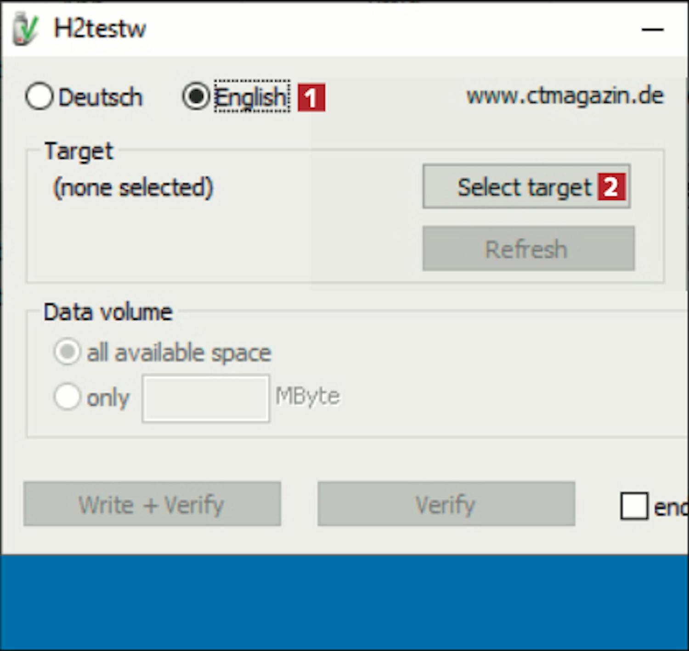Screen dimensions: 689x651
Task: Click the '(none selected)' target text
Action: [133, 187]
